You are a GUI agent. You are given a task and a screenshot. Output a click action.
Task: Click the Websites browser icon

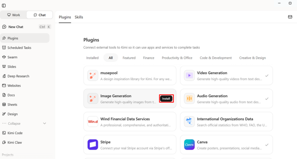point(4,86)
